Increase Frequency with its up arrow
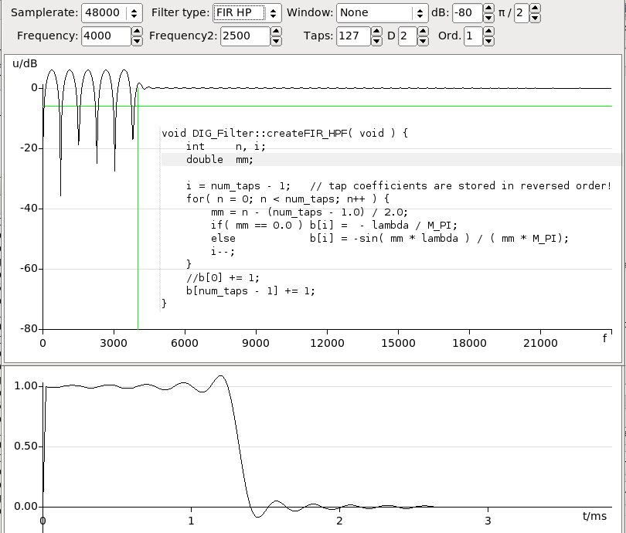626x533 pixels. [x=137, y=32]
